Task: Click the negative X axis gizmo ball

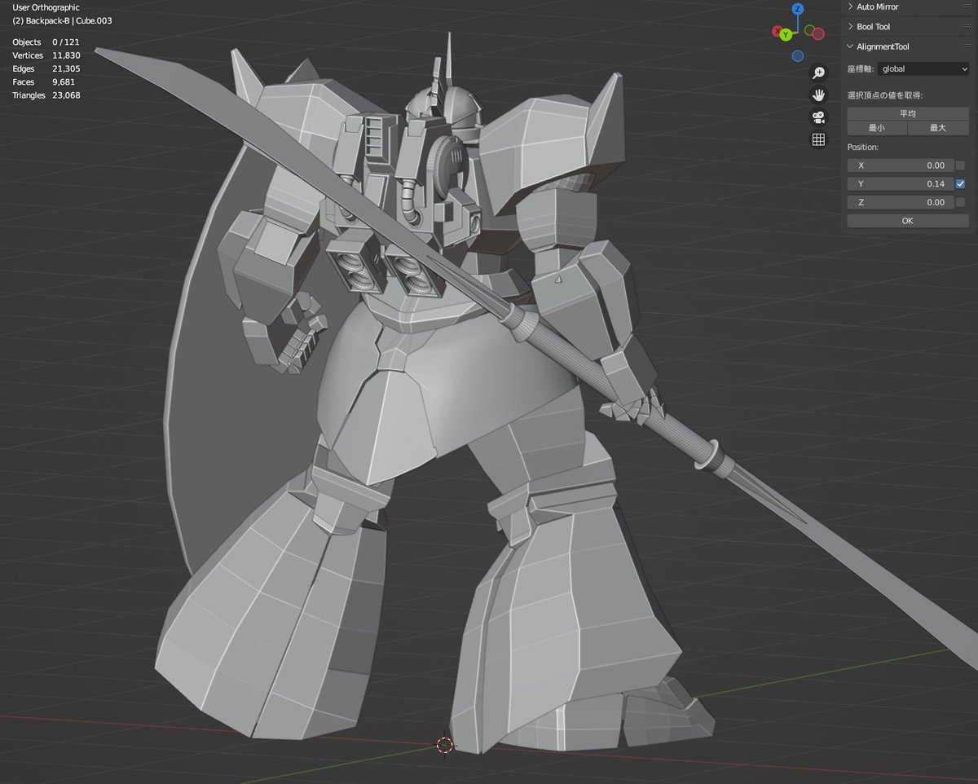Action: tap(819, 33)
